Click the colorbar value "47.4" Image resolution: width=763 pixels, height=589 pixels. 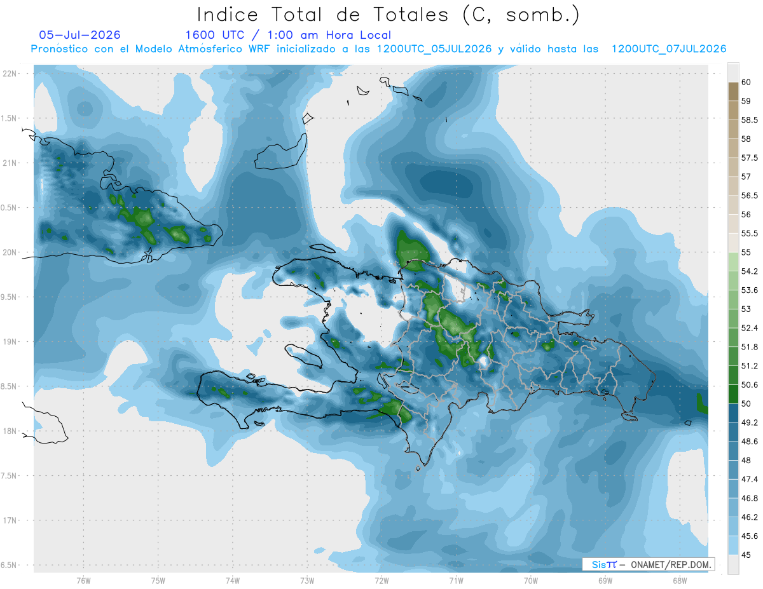[x=749, y=479]
